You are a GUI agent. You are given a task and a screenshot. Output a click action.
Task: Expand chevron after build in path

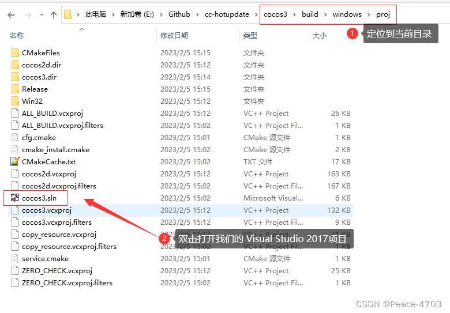pos(325,14)
